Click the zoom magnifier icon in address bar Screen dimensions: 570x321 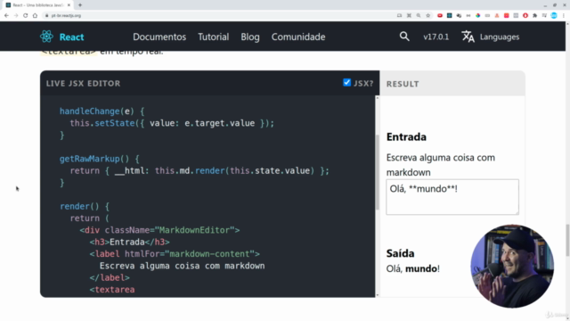pos(419,16)
